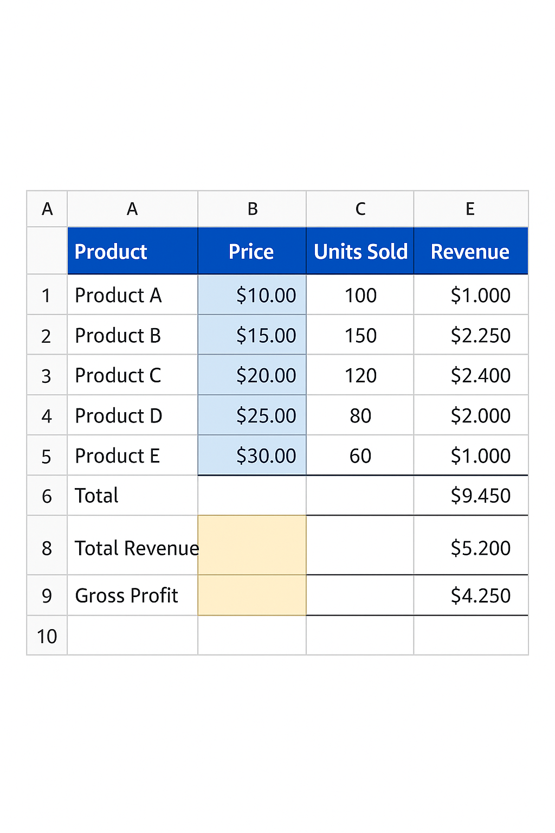The image size is (555, 833).
Task: Select the Price column header
Action: click(251, 251)
